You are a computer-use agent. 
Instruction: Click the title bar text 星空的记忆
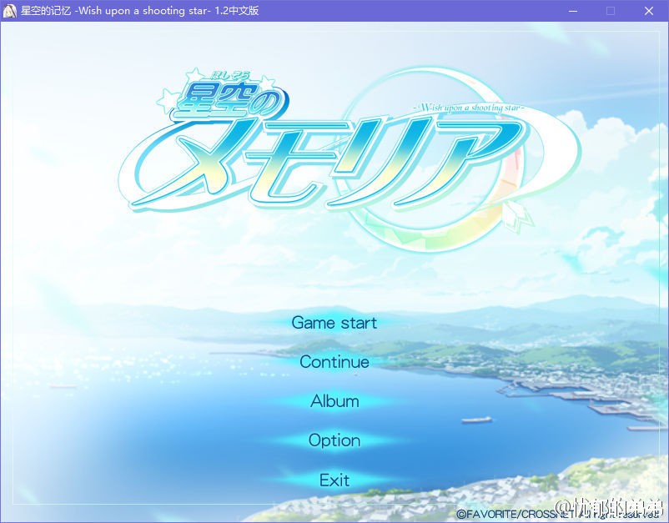point(46,11)
